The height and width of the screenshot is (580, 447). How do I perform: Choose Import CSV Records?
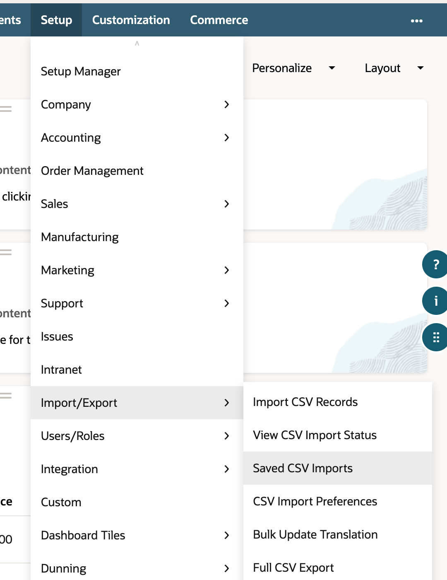tap(338, 402)
